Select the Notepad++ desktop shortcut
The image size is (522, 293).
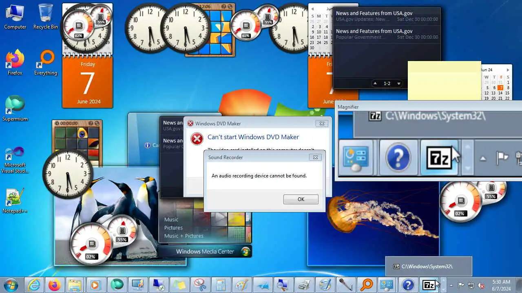point(15,201)
